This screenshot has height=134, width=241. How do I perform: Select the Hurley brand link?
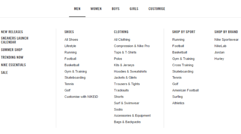[219, 59]
